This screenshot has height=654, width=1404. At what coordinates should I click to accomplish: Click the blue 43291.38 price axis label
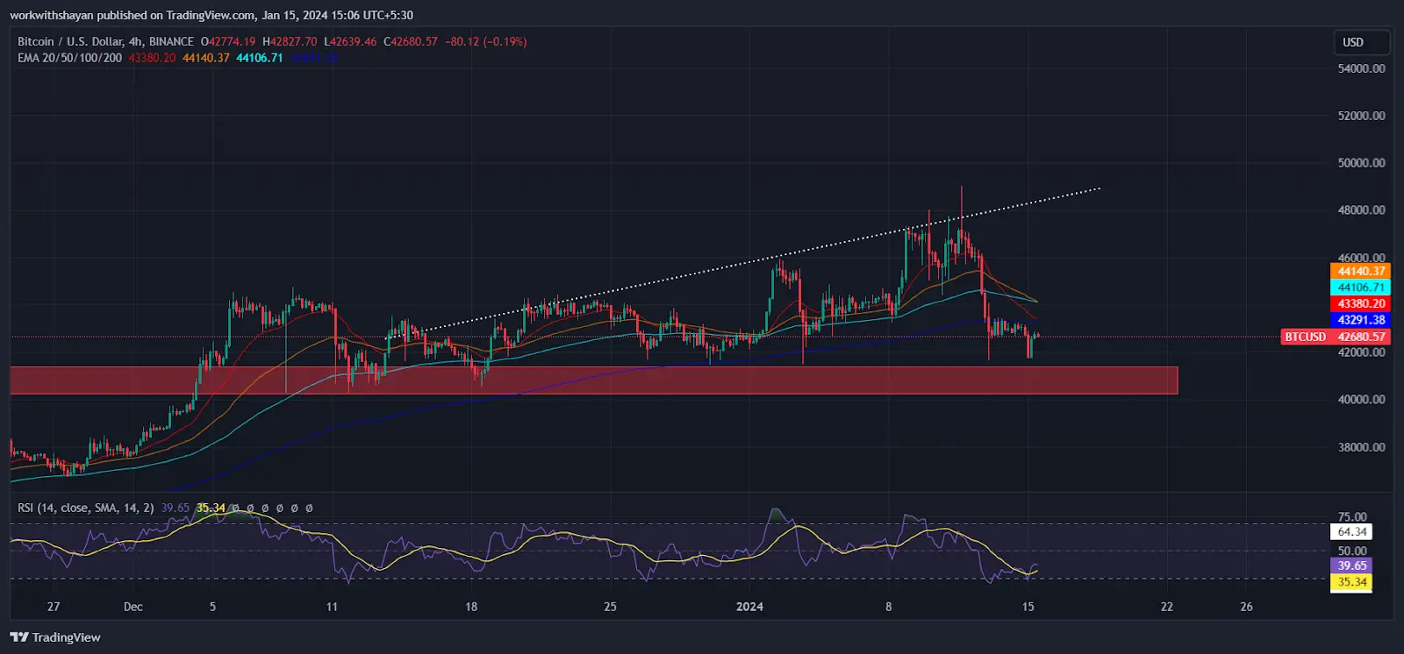coord(1360,320)
